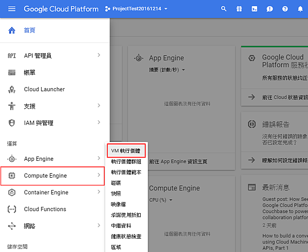Click the Google Cloud Platform logo text

[61, 9]
